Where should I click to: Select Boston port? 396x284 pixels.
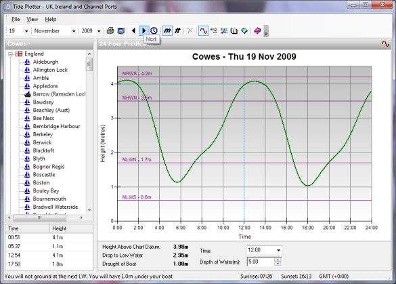point(41,182)
